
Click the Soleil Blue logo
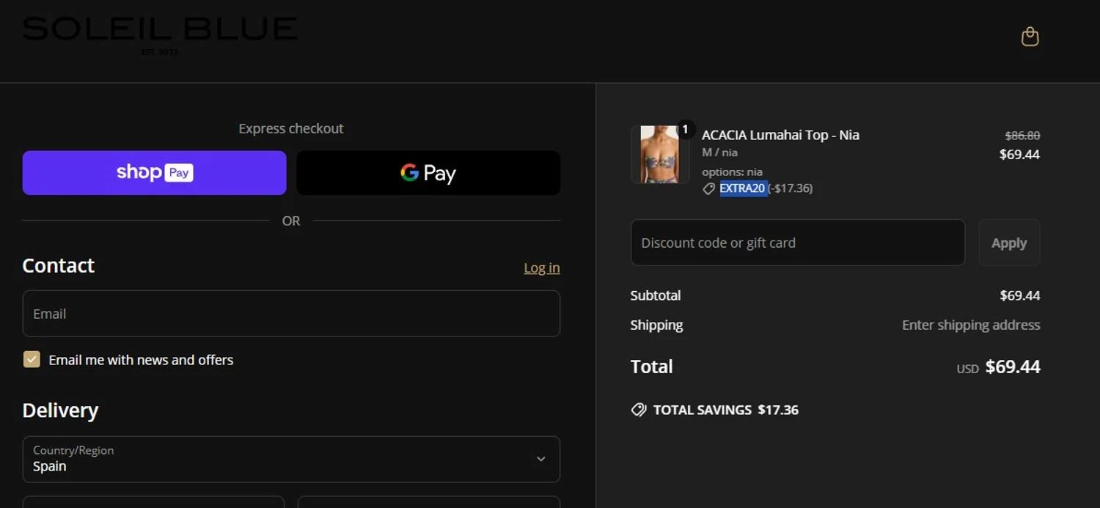pos(160,34)
